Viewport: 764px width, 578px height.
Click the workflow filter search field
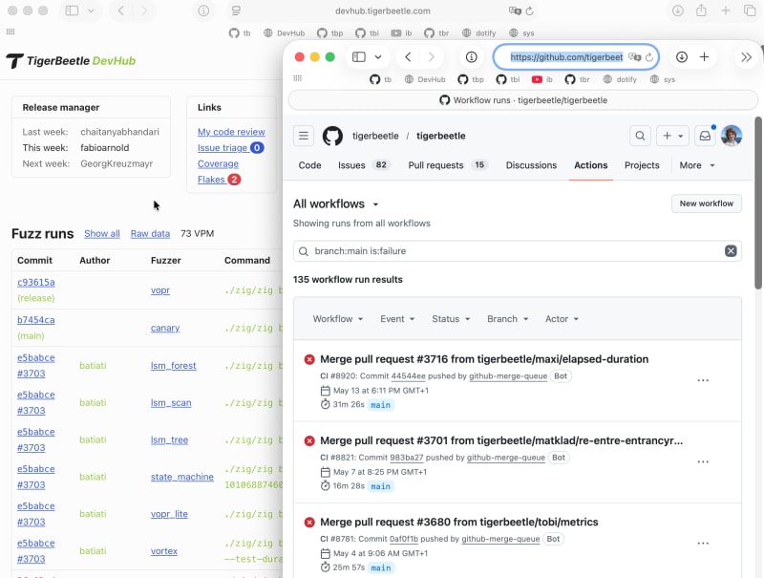pyautogui.click(x=517, y=251)
